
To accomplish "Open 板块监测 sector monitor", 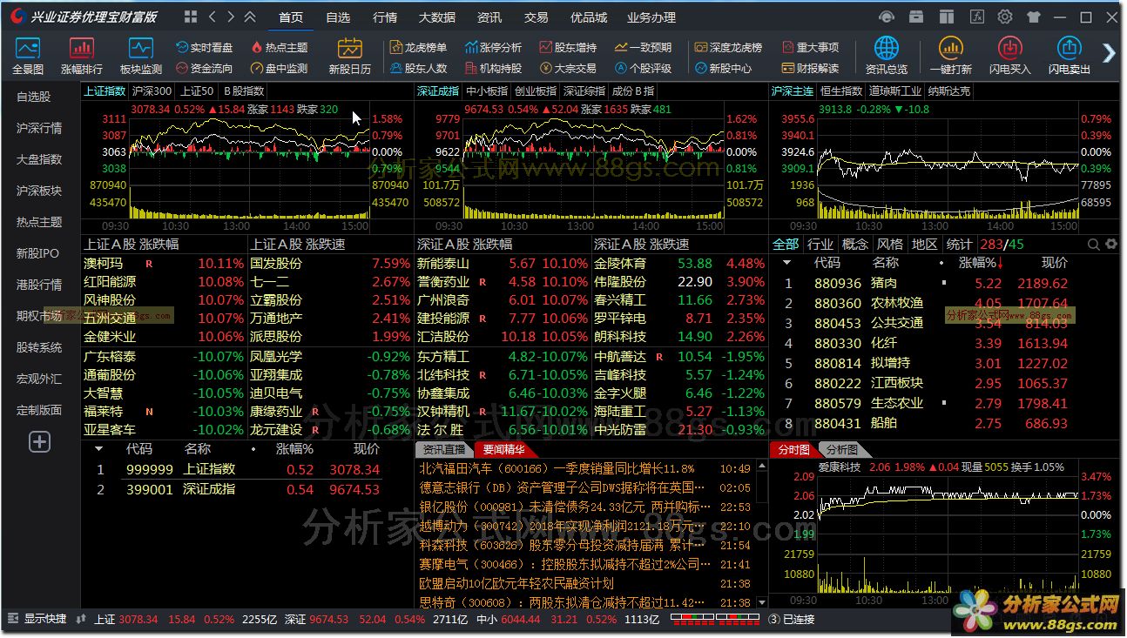I will (x=141, y=57).
